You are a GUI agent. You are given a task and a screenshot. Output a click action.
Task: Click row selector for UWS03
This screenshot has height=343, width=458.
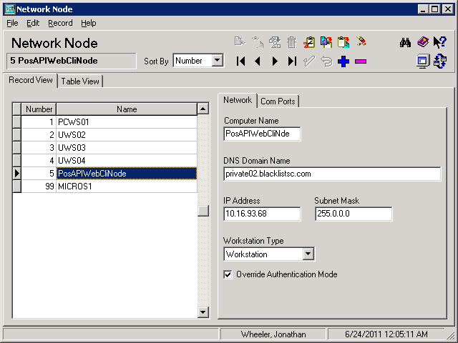17,148
